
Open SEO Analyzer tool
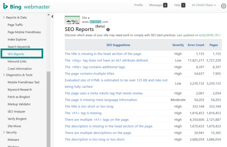(x=16, y=111)
